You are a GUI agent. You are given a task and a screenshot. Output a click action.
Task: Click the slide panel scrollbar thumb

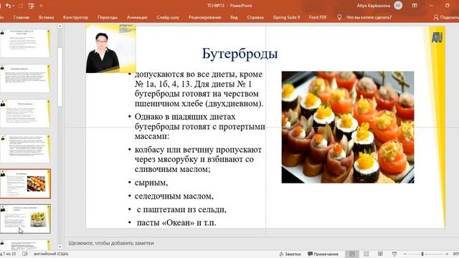[60, 77]
